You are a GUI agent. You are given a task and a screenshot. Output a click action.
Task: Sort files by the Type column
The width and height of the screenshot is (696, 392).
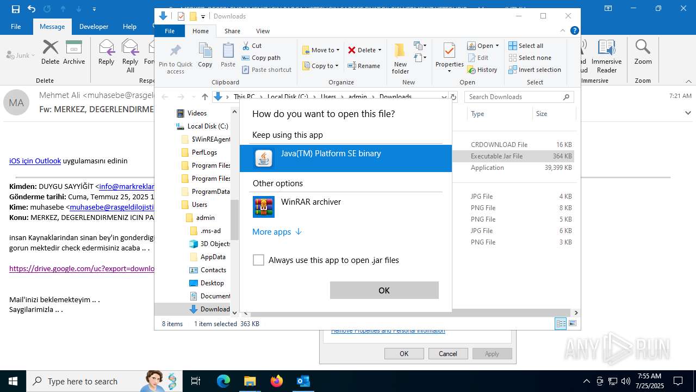coord(499,114)
